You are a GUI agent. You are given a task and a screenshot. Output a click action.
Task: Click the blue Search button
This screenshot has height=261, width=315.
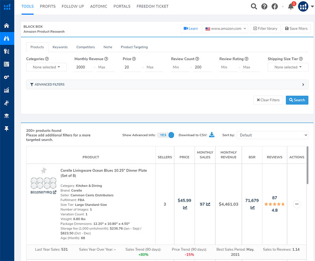297,100
